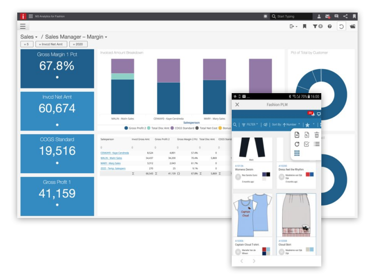
Task: Open the Womens Denim product thumbnail
Action: pyautogui.click(x=252, y=149)
